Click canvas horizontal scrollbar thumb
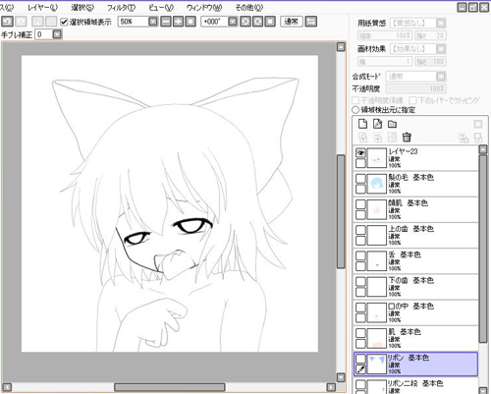This screenshot has width=491, height=394. pos(169,387)
